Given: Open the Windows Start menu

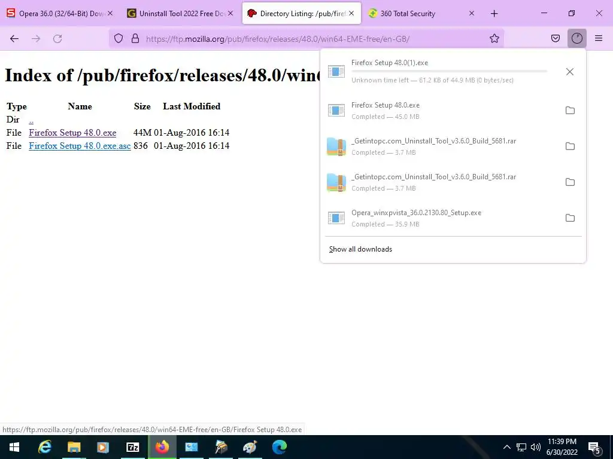Looking at the screenshot, I should [14, 447].
